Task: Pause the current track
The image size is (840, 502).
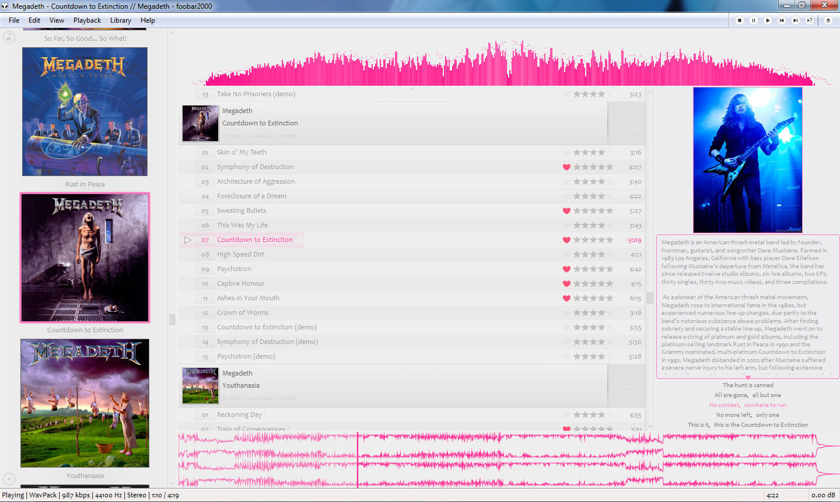Action: pos(754,20)
